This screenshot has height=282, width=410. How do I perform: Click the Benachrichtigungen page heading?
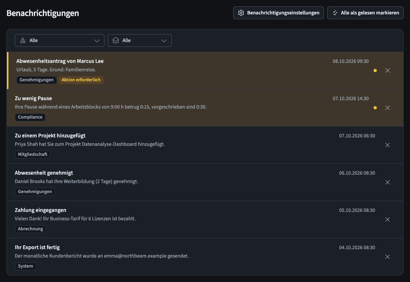43,13
